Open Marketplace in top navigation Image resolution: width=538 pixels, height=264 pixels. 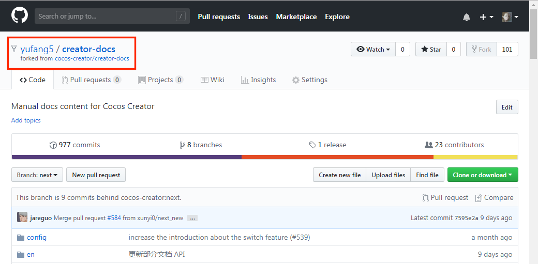pyautogui.click(x=296, y=17)
